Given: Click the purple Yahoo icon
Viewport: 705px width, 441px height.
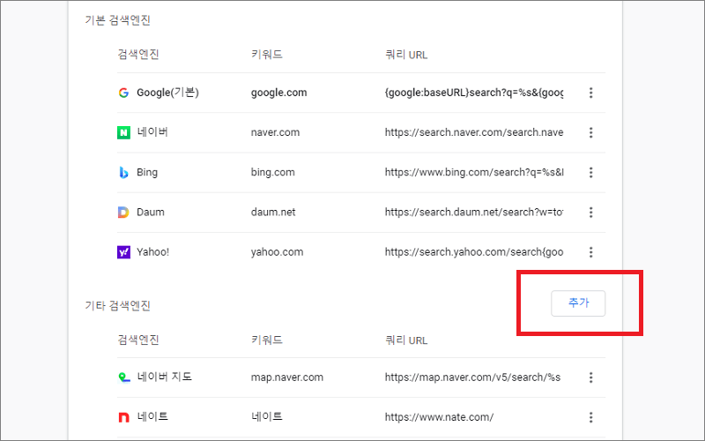Looking at the screenshot, I should pyautogui.click(x=123, y=252).
